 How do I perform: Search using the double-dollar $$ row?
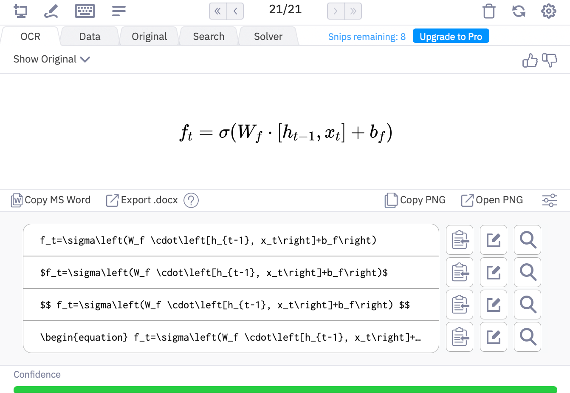[528, 305]
